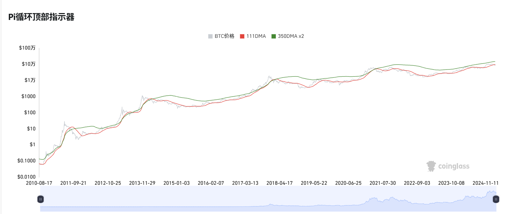The height and width of the screenshot is (214, 506).
Task: Click the 2021-07-30 x-axis date label
Action: (x=383, y=183)
